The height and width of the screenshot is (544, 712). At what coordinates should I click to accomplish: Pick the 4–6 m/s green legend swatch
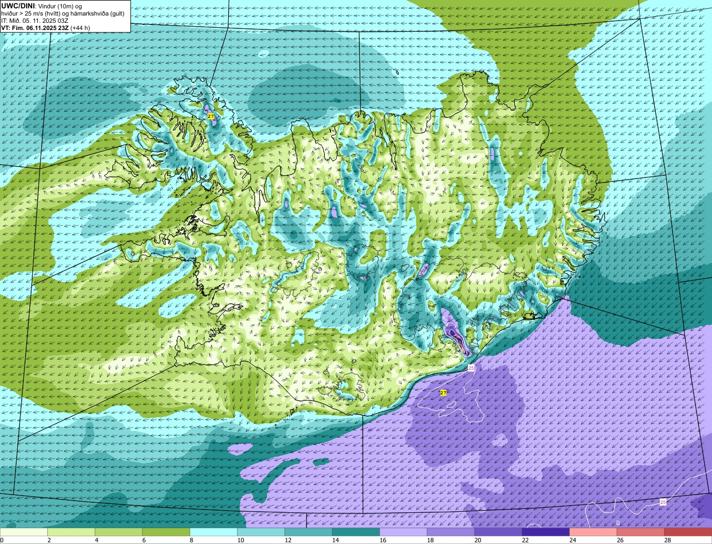pyautogui.click(x=118, y=532)
